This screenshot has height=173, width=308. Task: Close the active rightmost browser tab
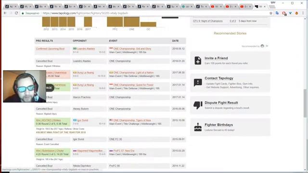(x=265, y=6)
